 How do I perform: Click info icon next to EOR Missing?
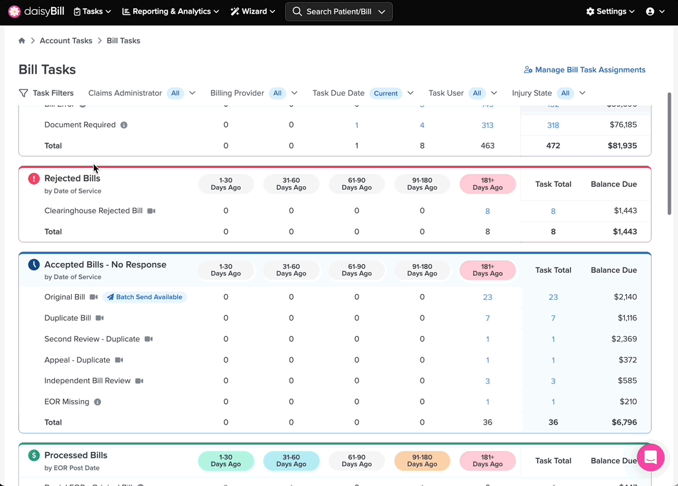point(98,402)
